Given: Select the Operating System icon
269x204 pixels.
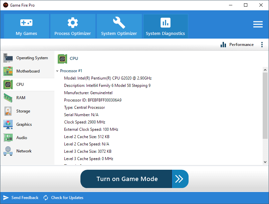Looking at the screenshot, I should [7, 58].
